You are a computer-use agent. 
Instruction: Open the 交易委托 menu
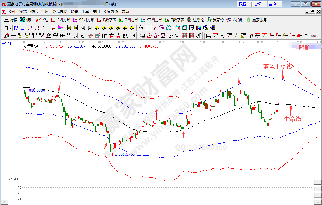coord(110,12)
